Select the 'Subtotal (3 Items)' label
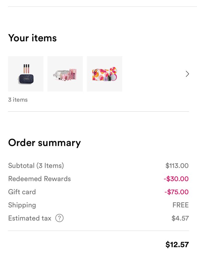The image size is (197, 263). click(36, 166)
